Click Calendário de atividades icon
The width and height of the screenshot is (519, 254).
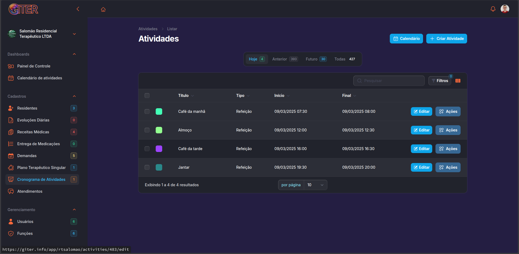[11, 78]
